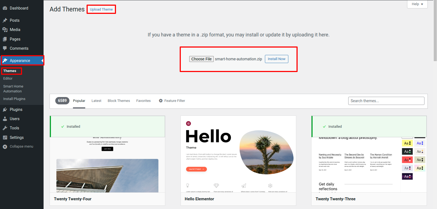Click the Install Now button
Image resolution: width=437 pixels, height=209 pixels.
pyautogui.click(x=277, y=59)
